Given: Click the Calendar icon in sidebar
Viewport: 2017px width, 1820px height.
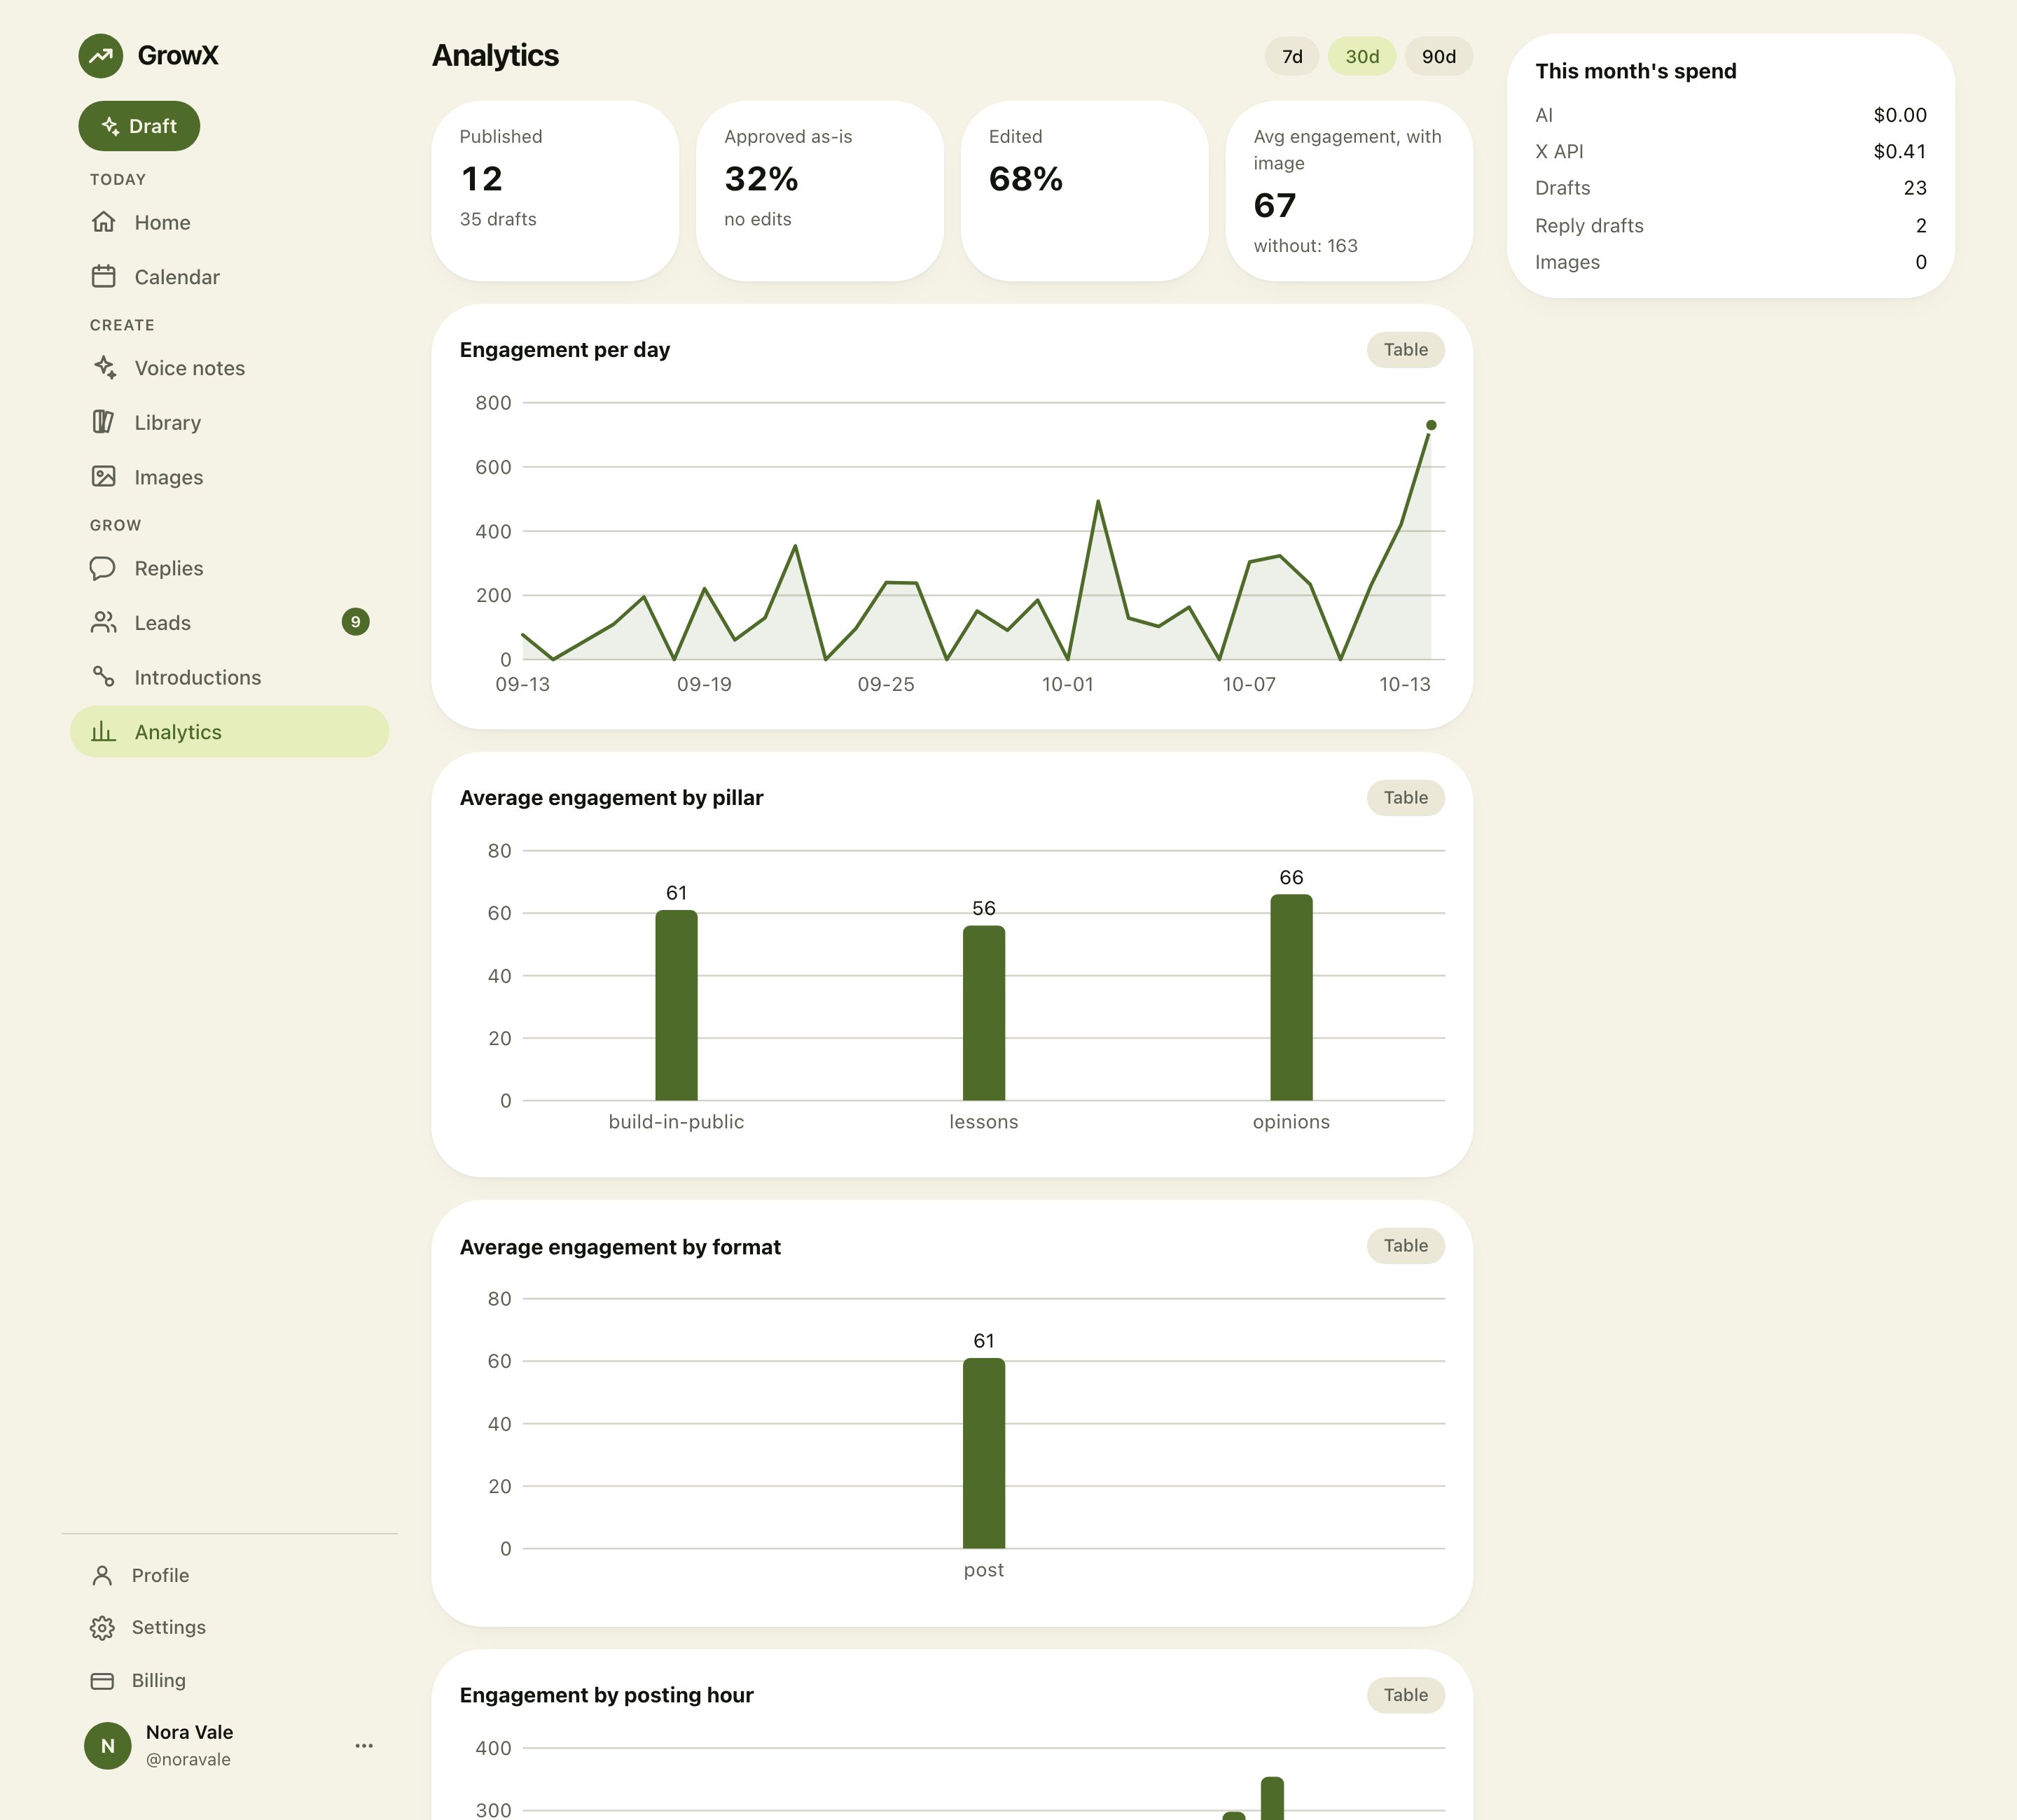Looking at the screenshot, I should point(103,277).
